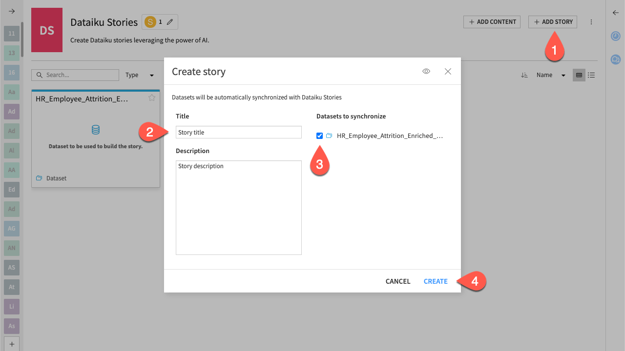Toggle grid view on
The width and height of the screenshot is (625, 351).
579,75
